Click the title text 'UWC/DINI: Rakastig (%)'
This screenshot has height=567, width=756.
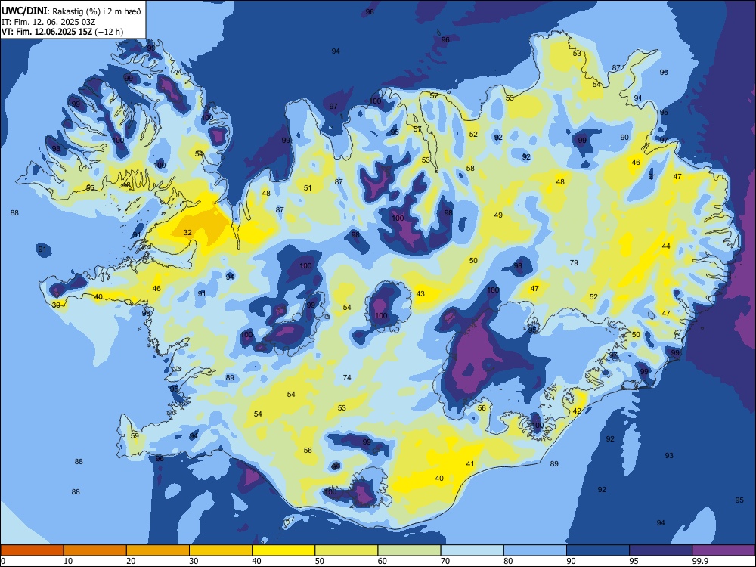(x=50, y=11)
